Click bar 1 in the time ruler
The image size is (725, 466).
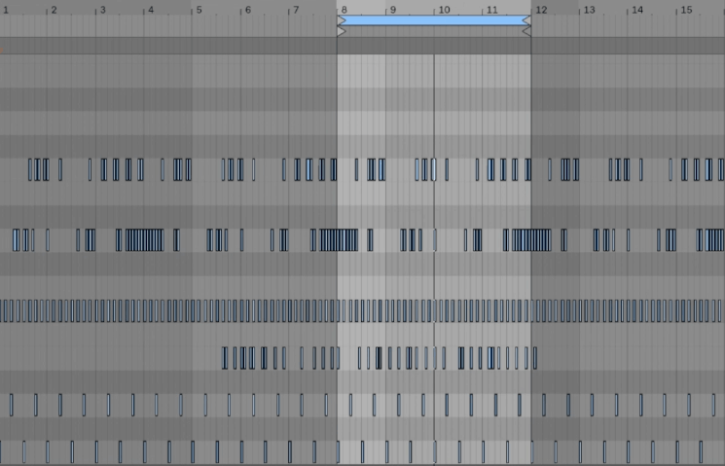pyautogui.click(x=6, y=10)
